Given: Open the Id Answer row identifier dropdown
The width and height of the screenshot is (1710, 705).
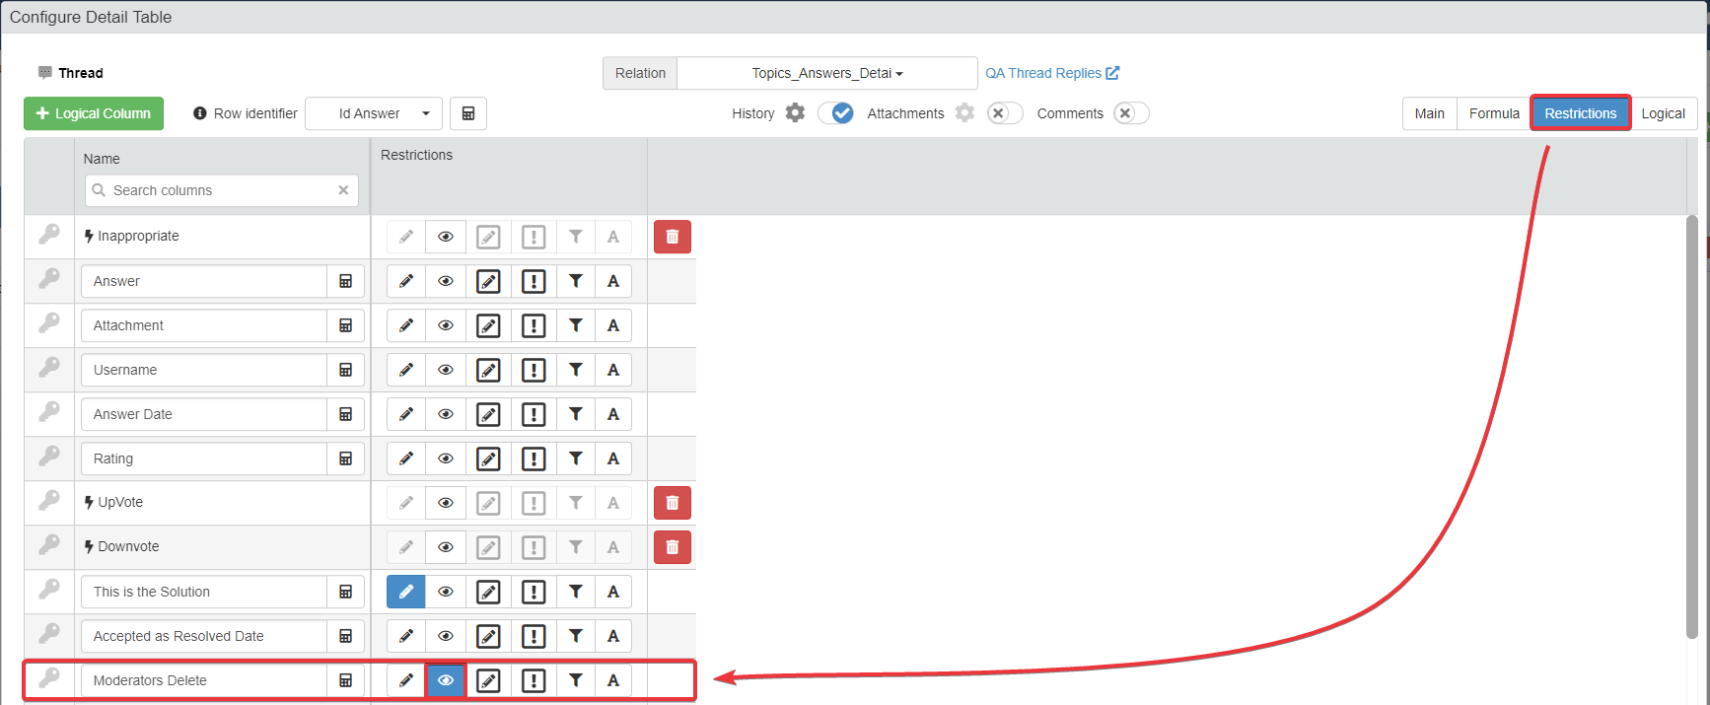Looking at the screenshot, I should pyautogui.click(x=374, y=113).
